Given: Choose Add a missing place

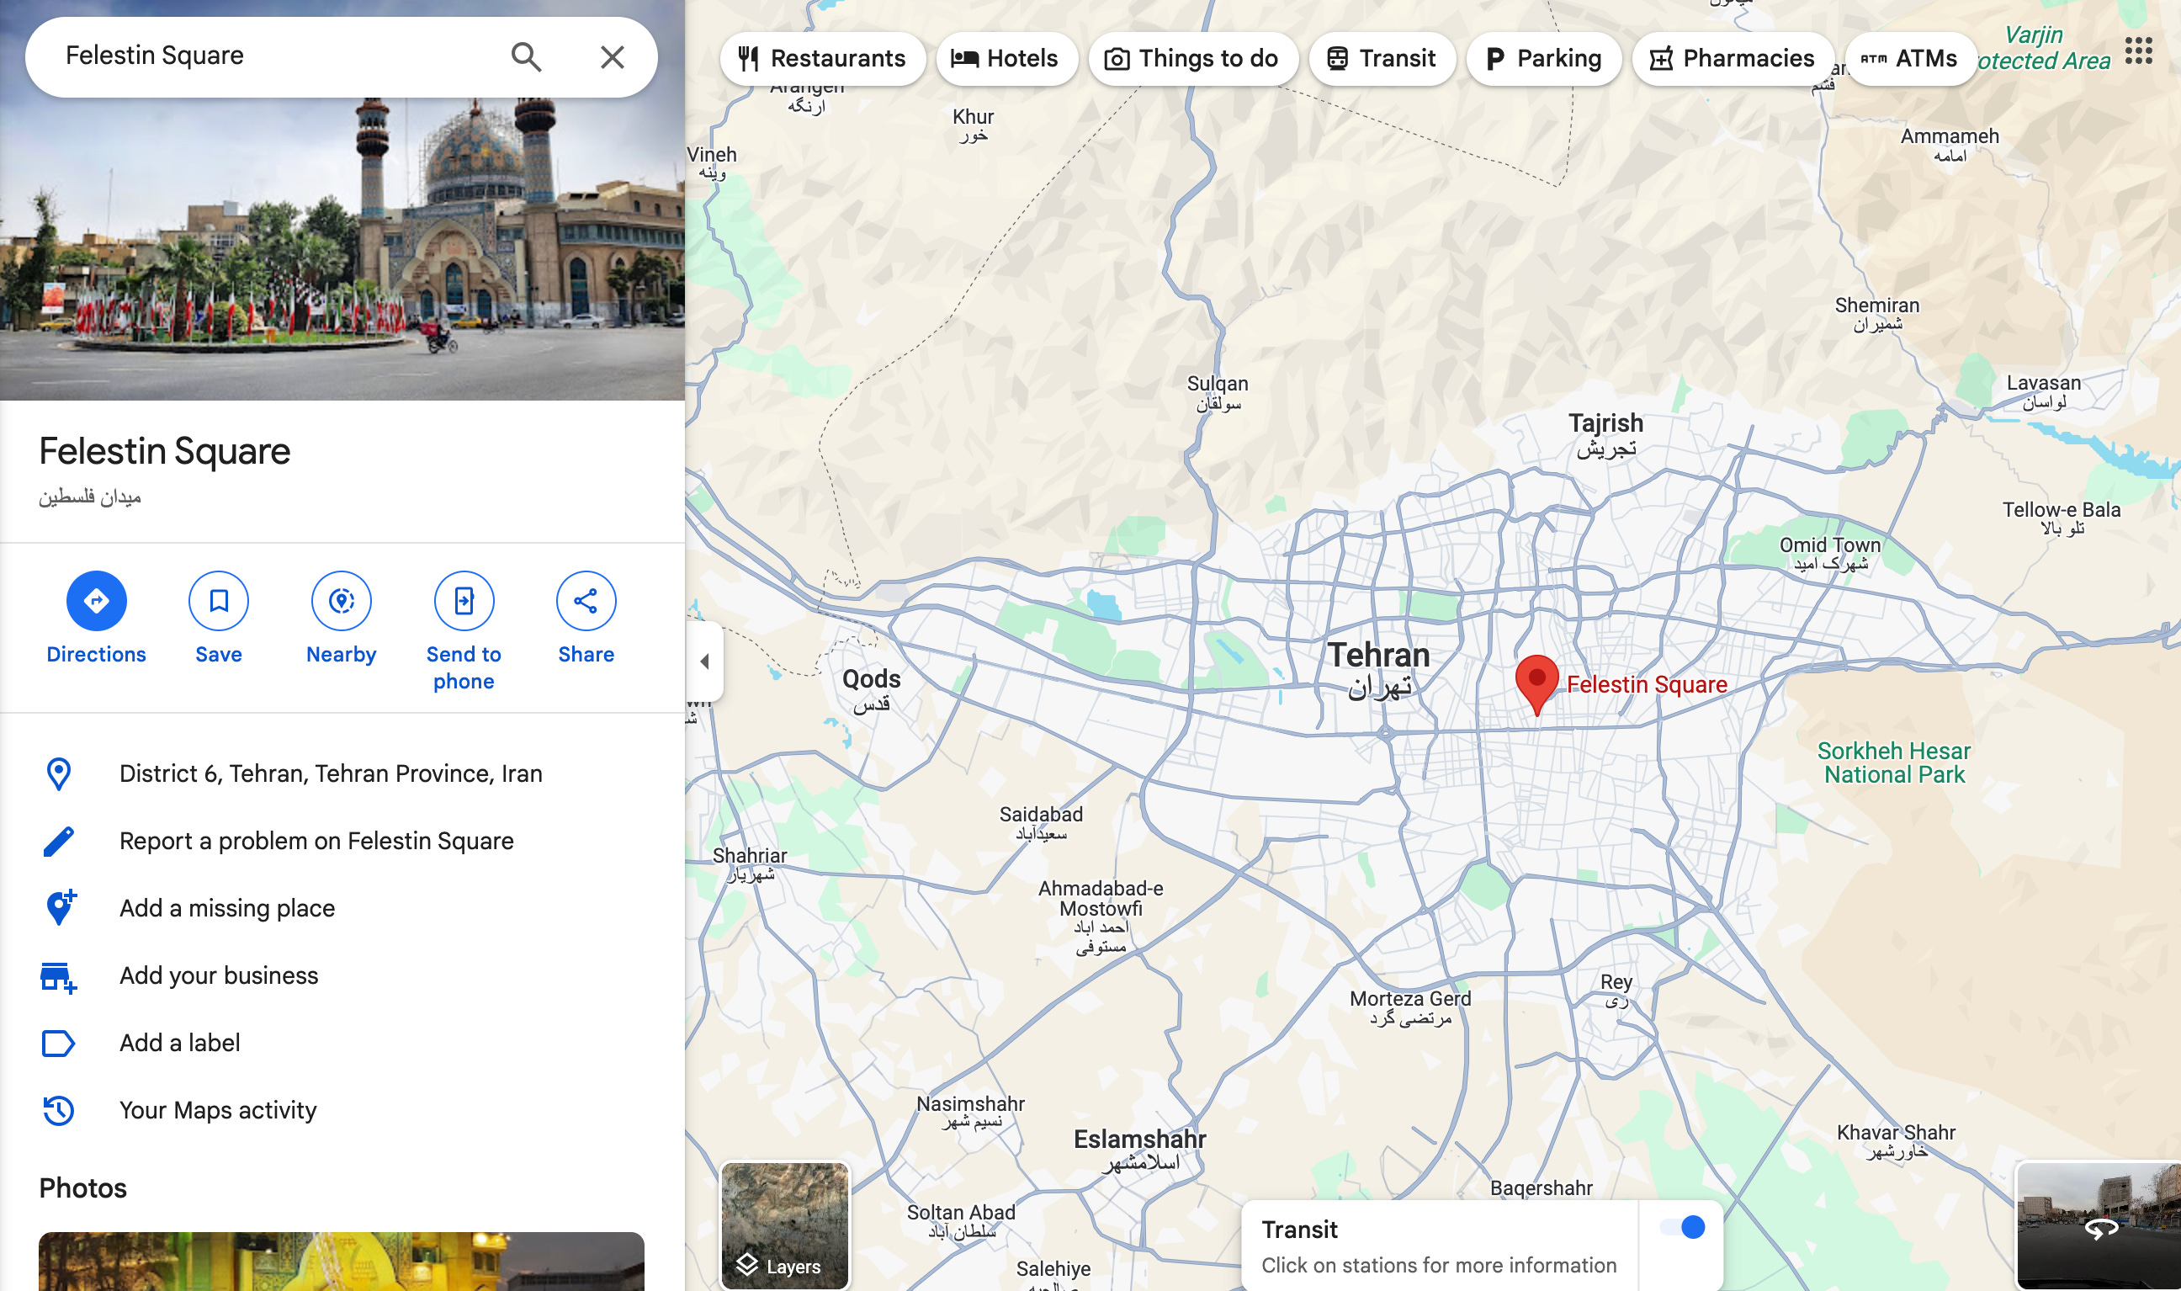Looking at the screenshot, I should [227, 908].
